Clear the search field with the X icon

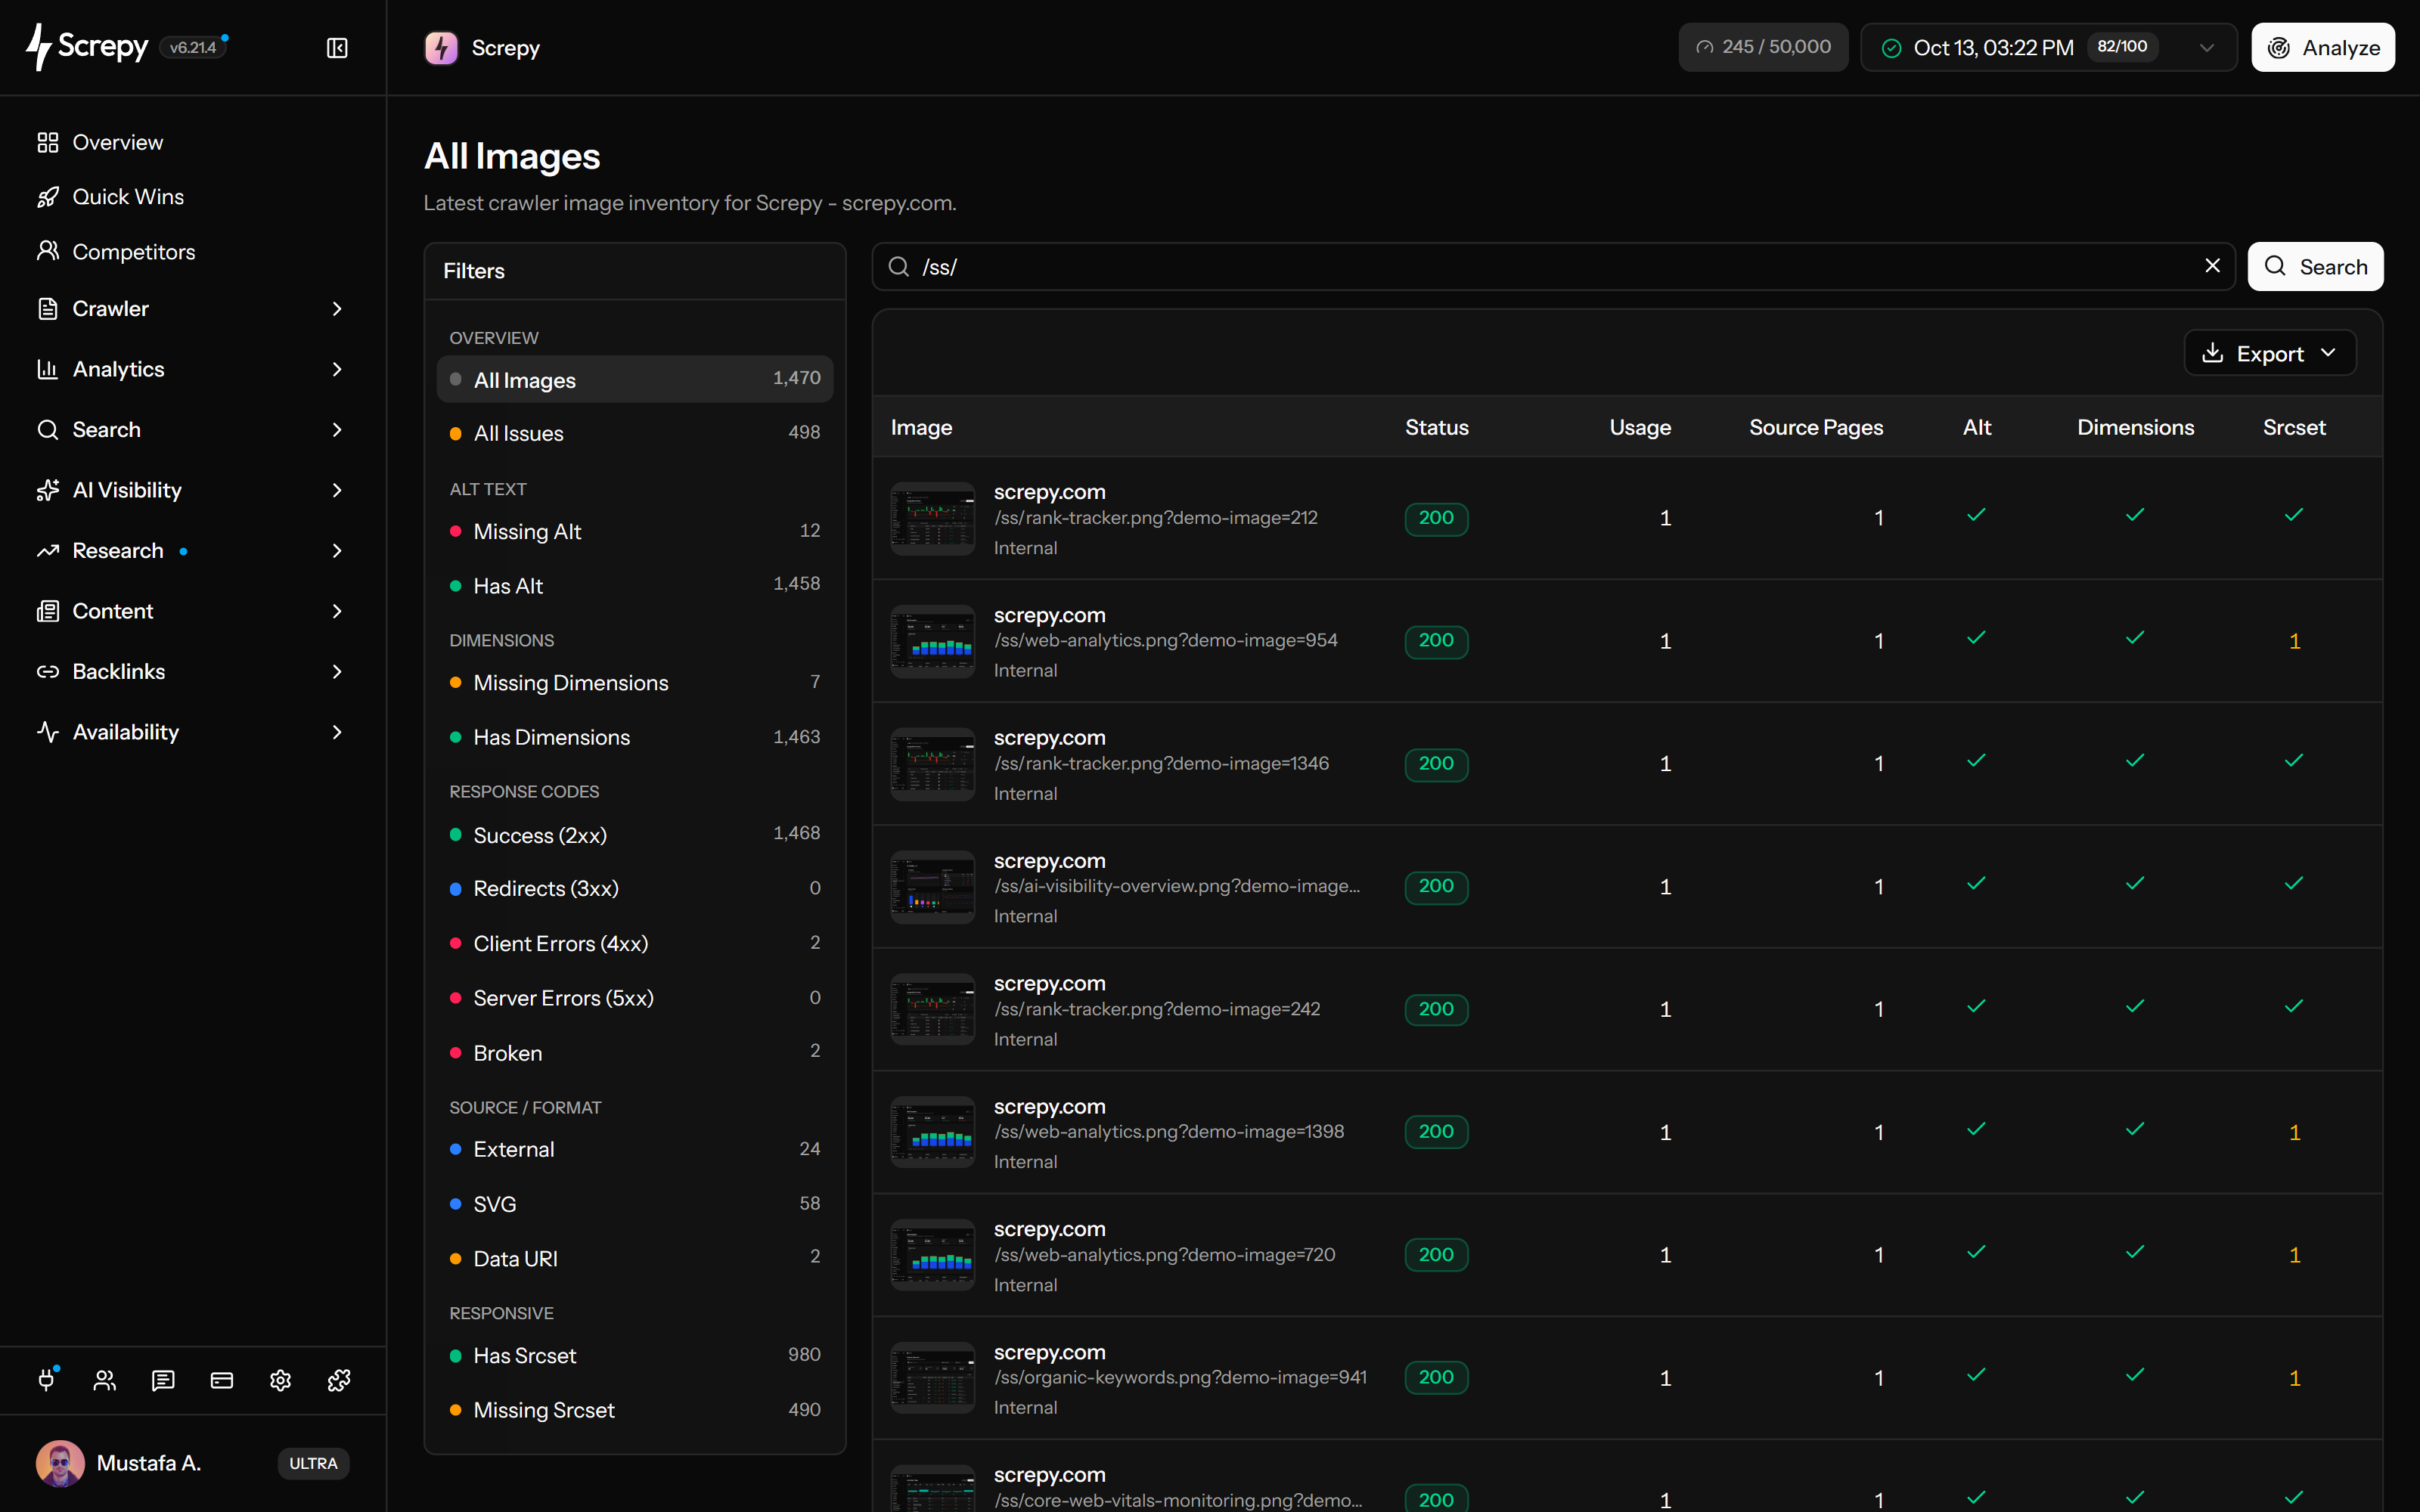tap(2212, 265)
